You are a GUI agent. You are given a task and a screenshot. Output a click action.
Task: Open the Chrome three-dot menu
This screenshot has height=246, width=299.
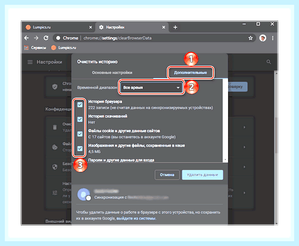pos(272,38)
